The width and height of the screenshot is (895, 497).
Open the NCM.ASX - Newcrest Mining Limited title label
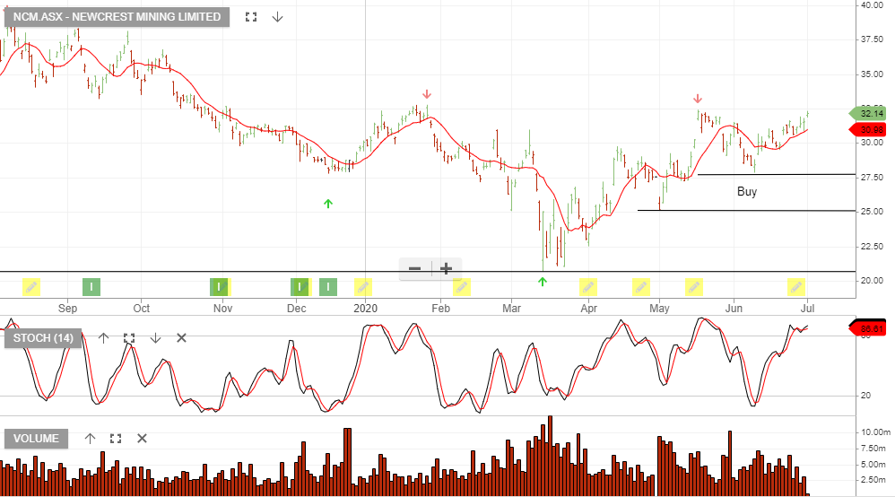(x=117, y=17)
